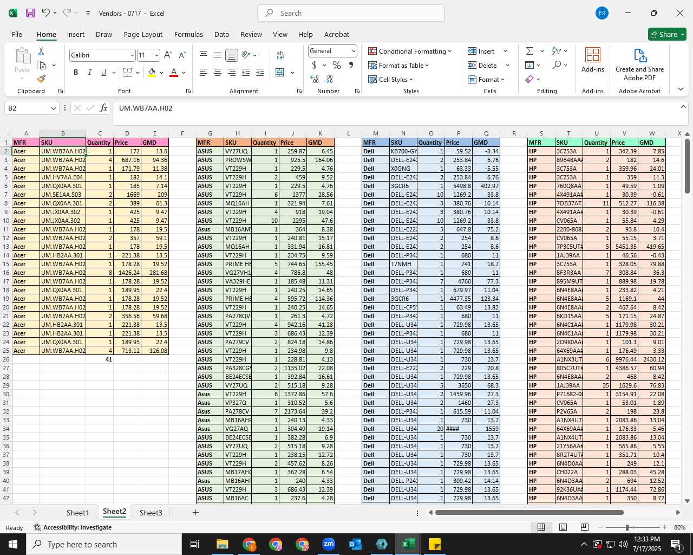
Task: Undo the last action
Action: tap(46, 13)
